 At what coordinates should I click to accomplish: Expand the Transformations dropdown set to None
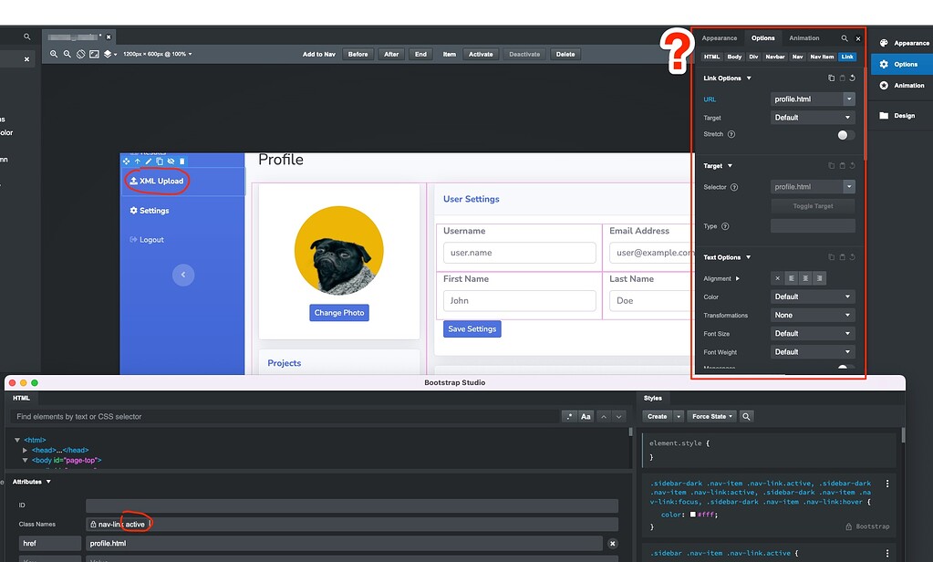point(812,315)
